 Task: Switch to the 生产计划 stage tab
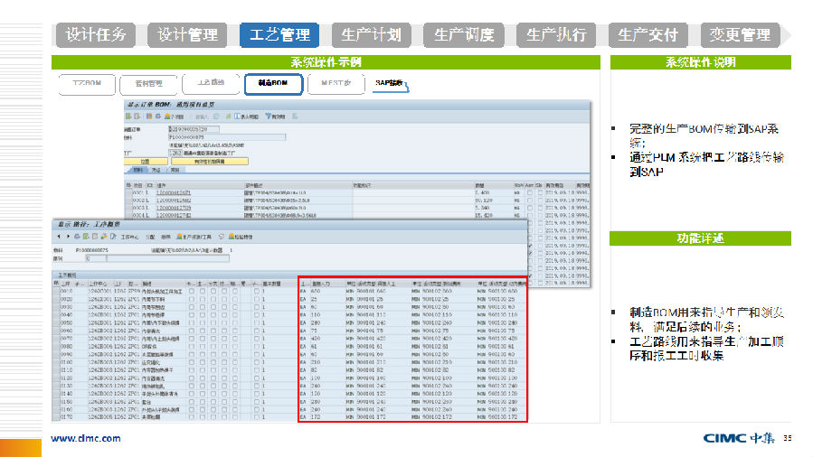tap(372, 35)
